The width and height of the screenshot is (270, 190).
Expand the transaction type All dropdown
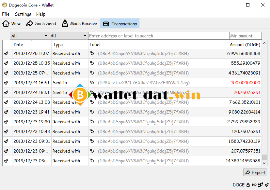pos(69,36)
